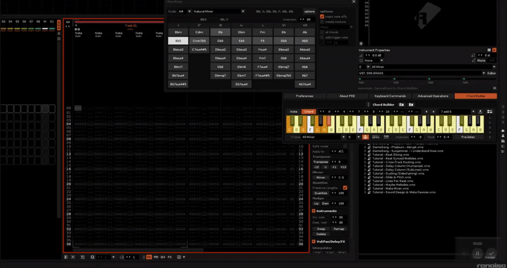Click the pause icon near Render
Screen dimensions: 507x268
point(477,253)
